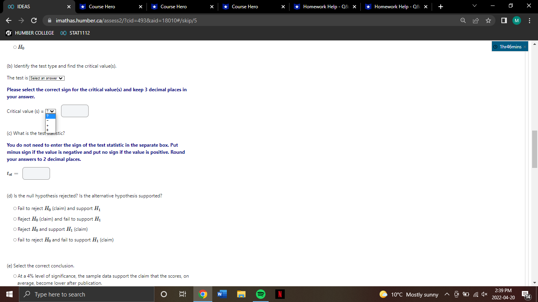Open File Explorer from the taskbar
The width and height of the screenshot is (538, 302).
coord(241,294)
